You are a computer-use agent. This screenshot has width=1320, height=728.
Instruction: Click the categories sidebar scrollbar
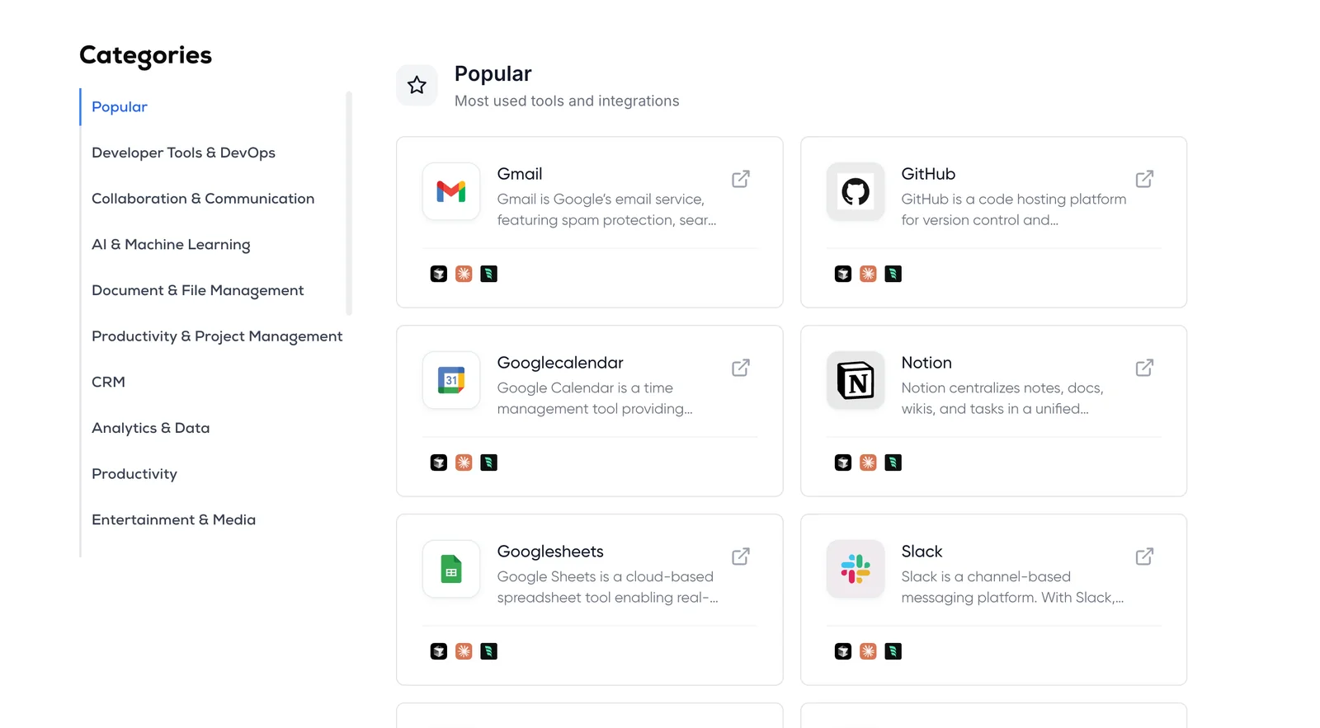tap(349, 202)
